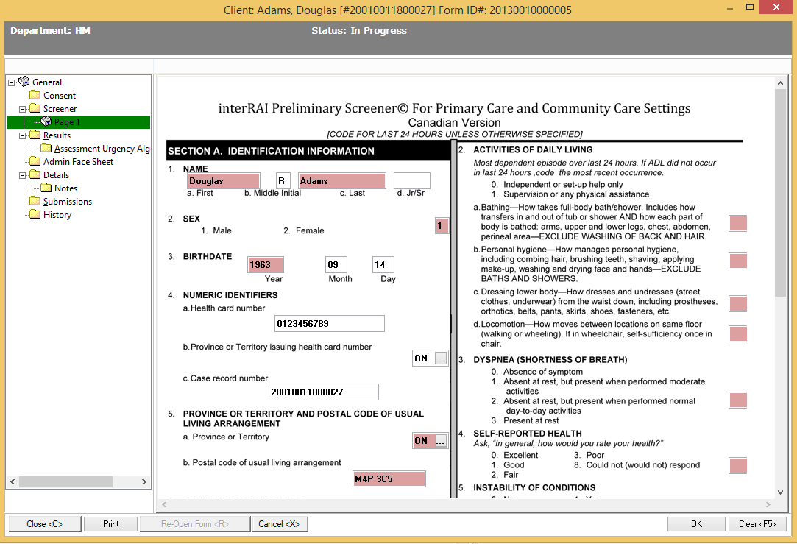Click the Bathing code box

738,223
